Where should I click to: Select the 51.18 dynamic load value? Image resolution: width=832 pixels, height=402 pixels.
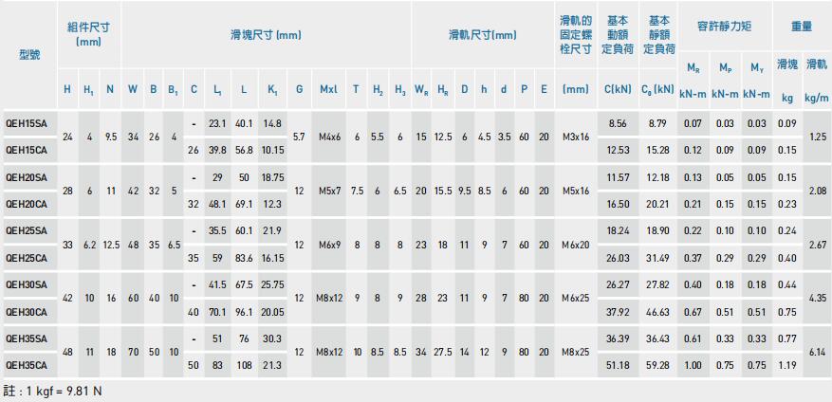(618, 364)
